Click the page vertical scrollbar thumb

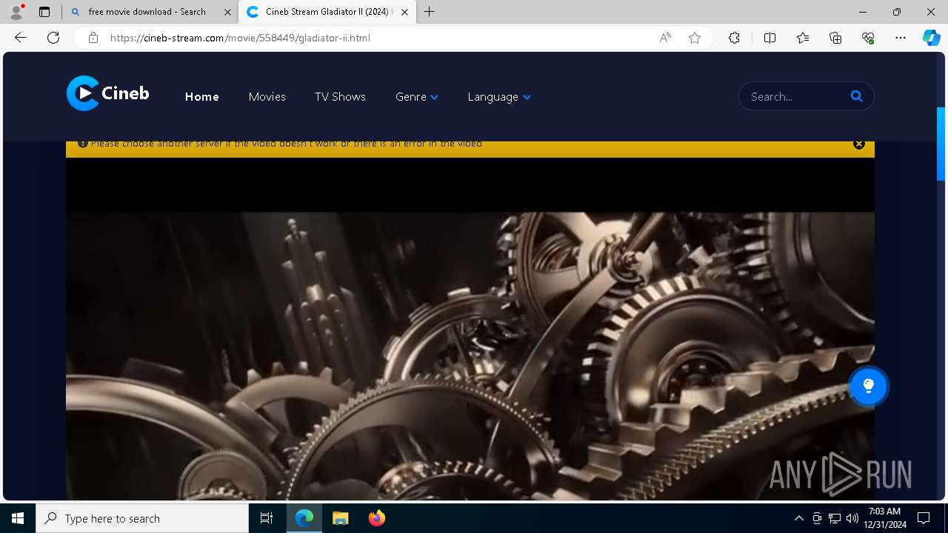(x=941, y=144)
